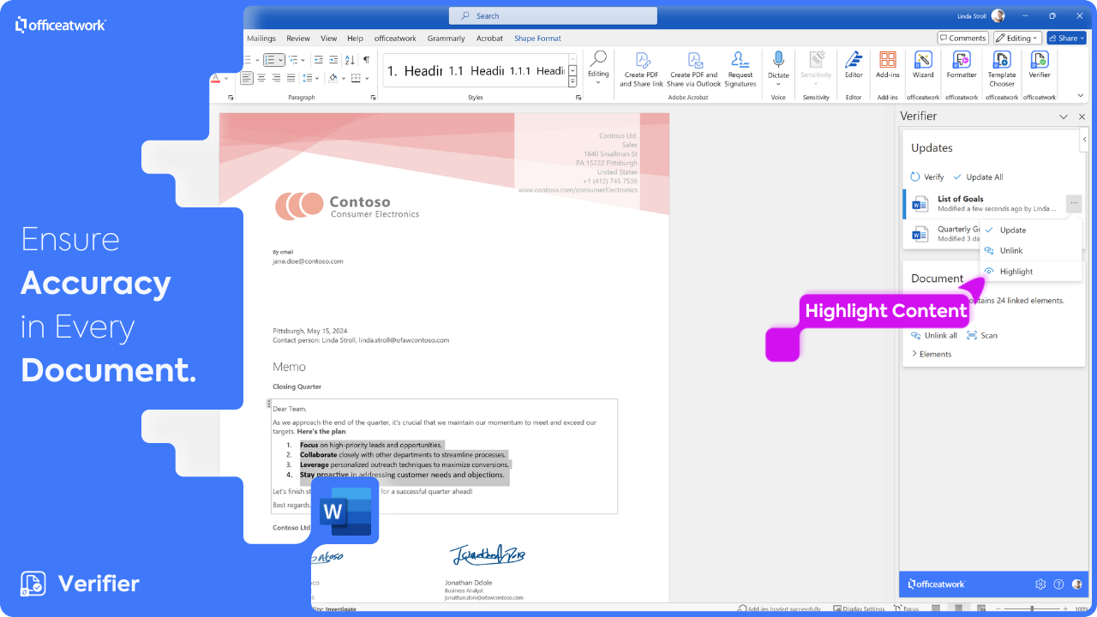Image resolution: width=1097 pixels, height=617 pixels.
Task: Decrease the paragraph indent
Action: tap(319, 60)
